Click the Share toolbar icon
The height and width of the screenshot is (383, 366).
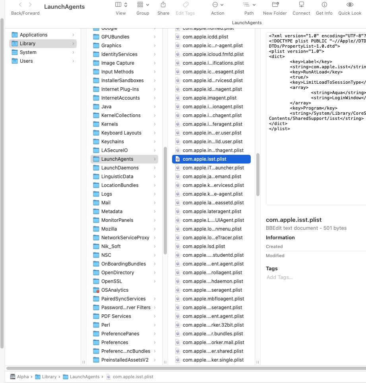[x=163, y=5]
